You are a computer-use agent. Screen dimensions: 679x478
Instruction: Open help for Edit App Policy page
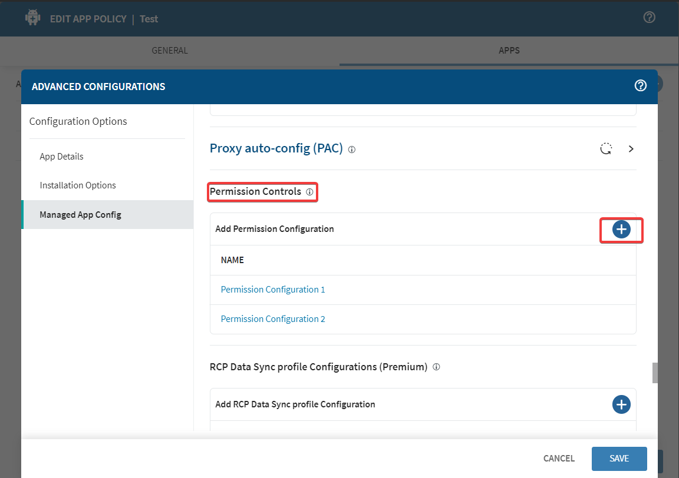[x=649, y=18]
